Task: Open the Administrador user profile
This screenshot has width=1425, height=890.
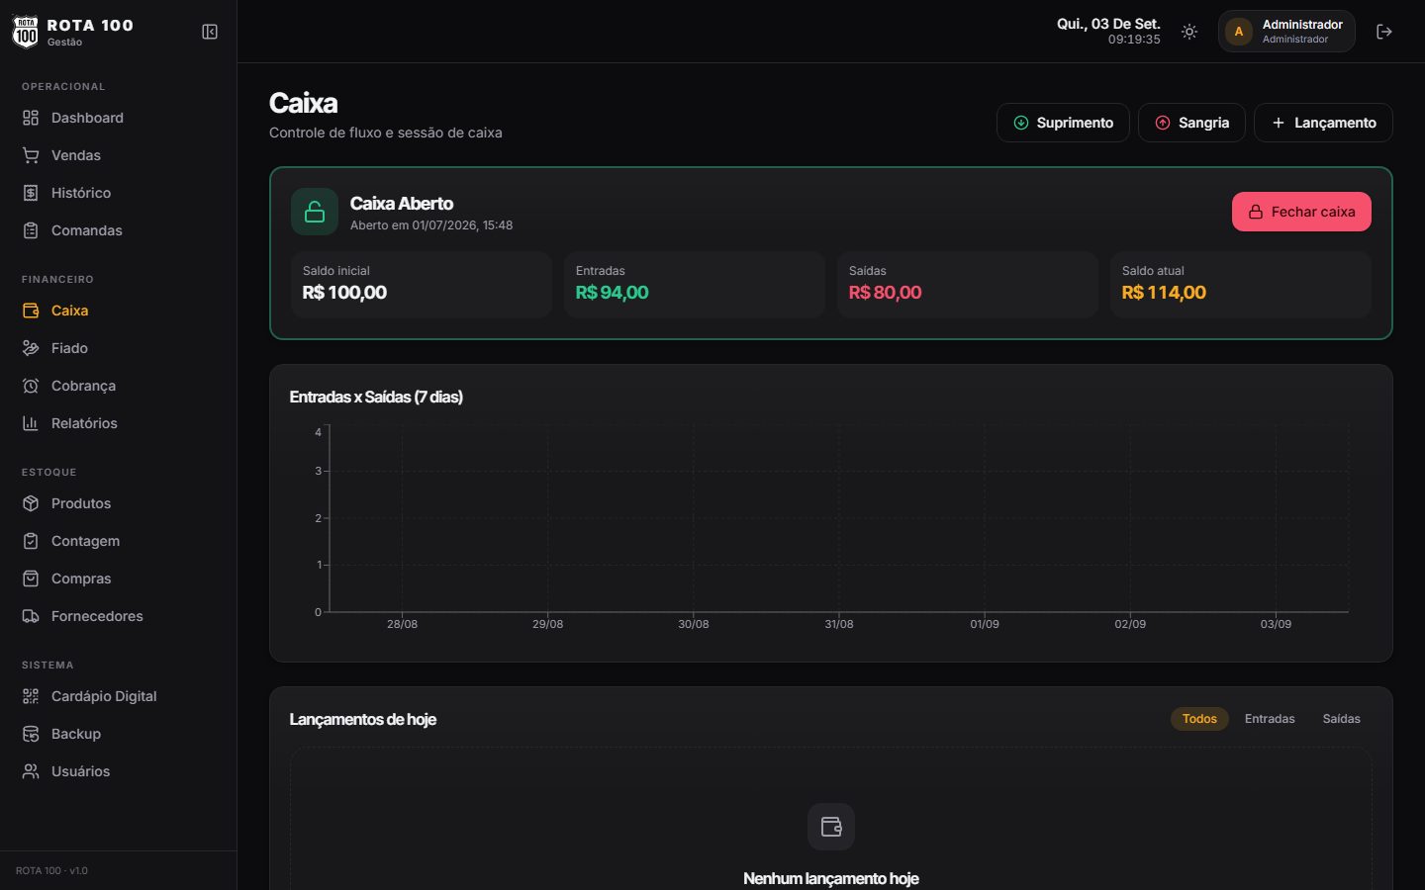Action: coord(1286,32)
